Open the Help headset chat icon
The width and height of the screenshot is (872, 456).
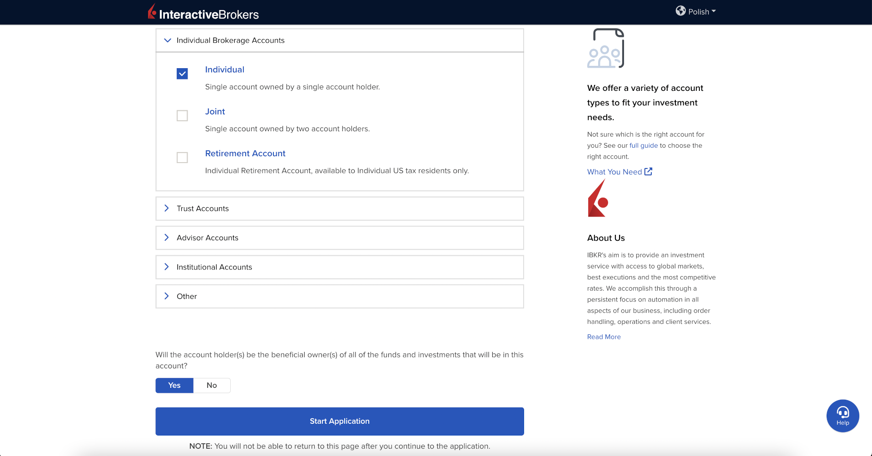pos(842,416)
